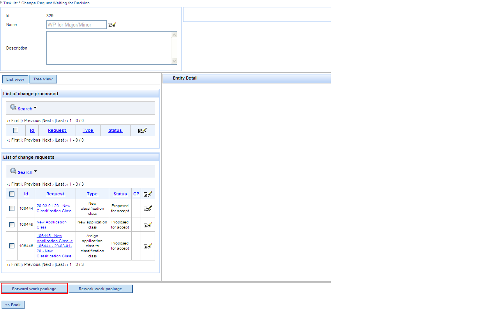Check the box for request 106446
The width and height of the screenshot is (489, 310).
click(12, 246)
